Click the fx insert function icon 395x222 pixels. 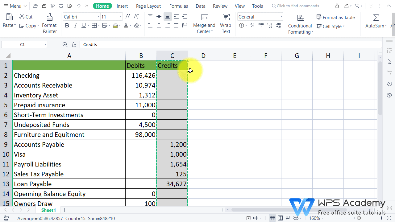pos(74,45)
